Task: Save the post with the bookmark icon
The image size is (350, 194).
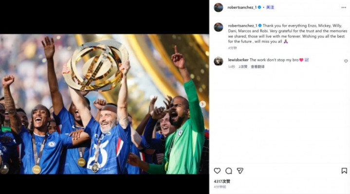Action: tap(344, 171)
